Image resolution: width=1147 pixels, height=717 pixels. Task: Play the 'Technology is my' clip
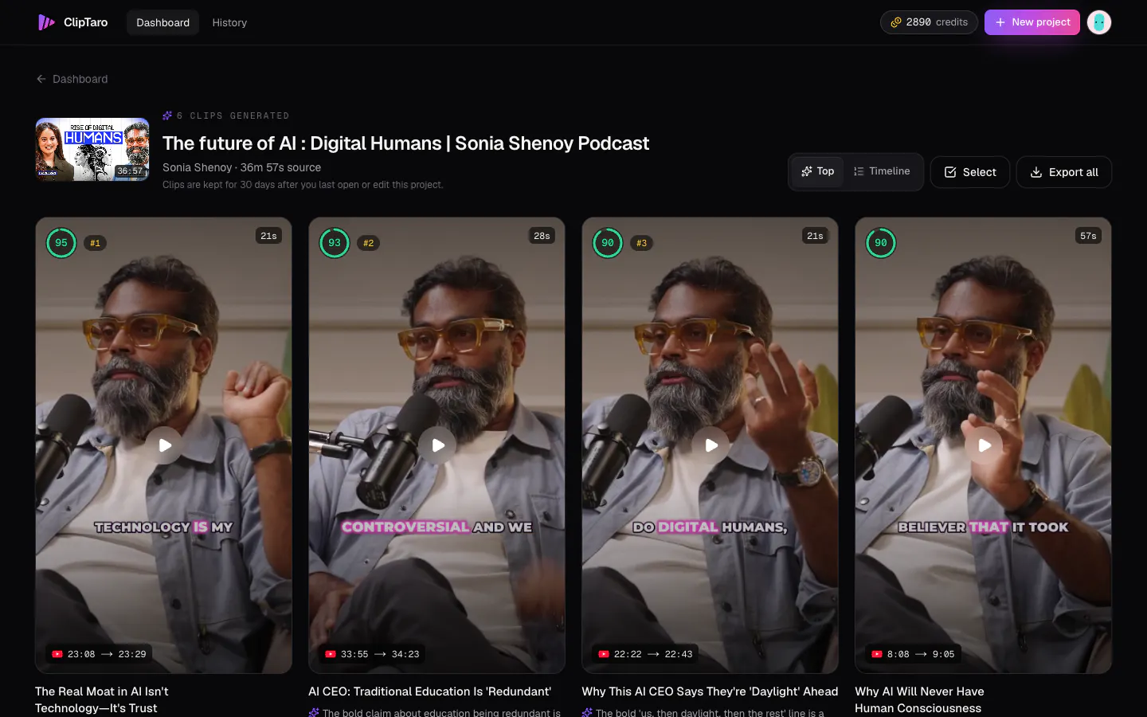tap(164, 445)
